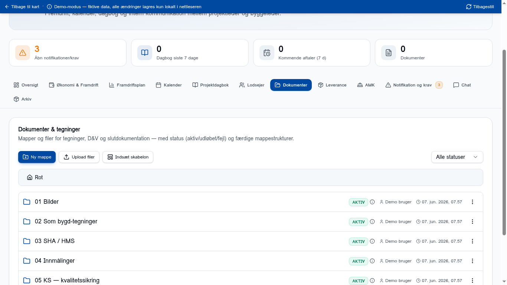The width and height of the screenshot is (507, 285).
Task: Click the folder icon of 01 Bilder
Action: [x=27, y=202]
